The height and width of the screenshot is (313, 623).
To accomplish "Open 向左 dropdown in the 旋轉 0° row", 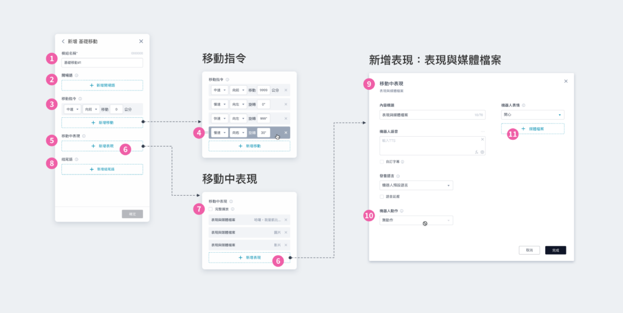I will 238,105.
